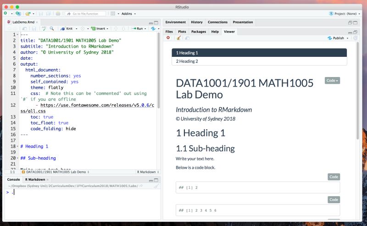Click the console input prompt

[82, 193]
